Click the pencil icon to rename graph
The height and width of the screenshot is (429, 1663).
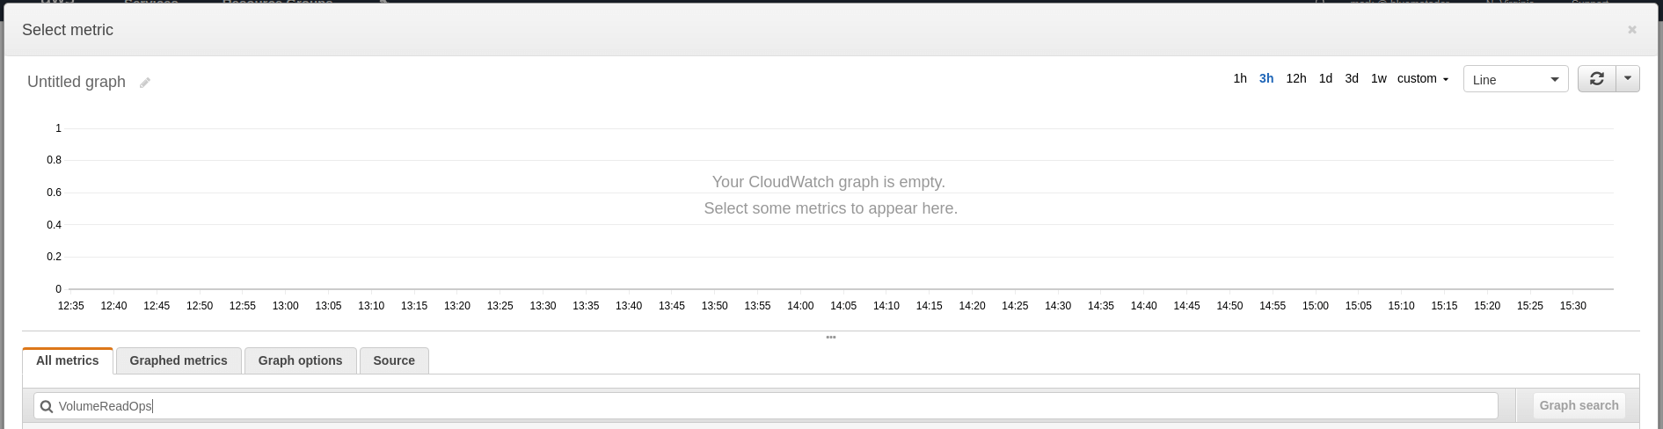(x=145, y=83)
